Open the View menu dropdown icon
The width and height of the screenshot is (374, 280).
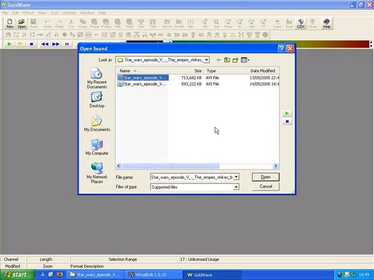tap(245, 60)
